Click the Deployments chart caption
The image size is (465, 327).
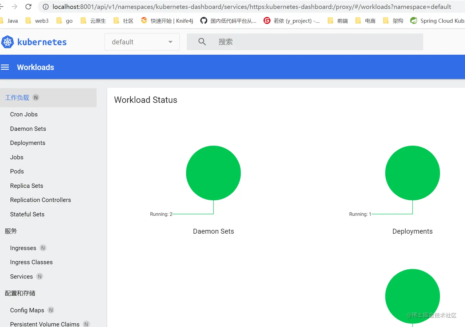412,231
